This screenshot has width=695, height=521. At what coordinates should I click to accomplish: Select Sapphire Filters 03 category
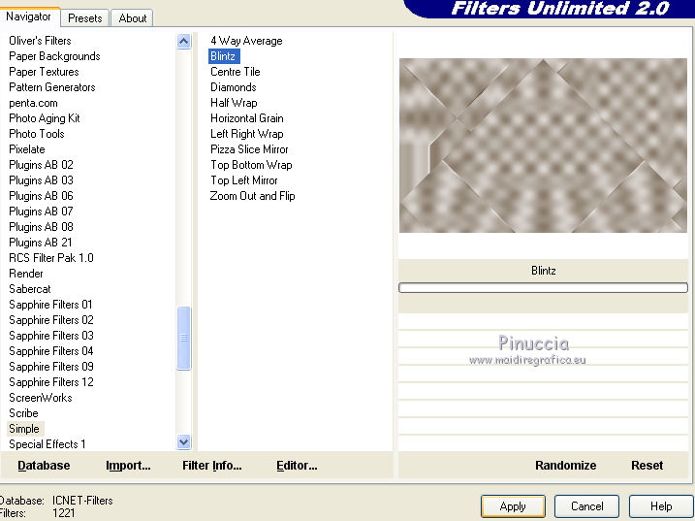pyautogui.click(x=51, y=336)
